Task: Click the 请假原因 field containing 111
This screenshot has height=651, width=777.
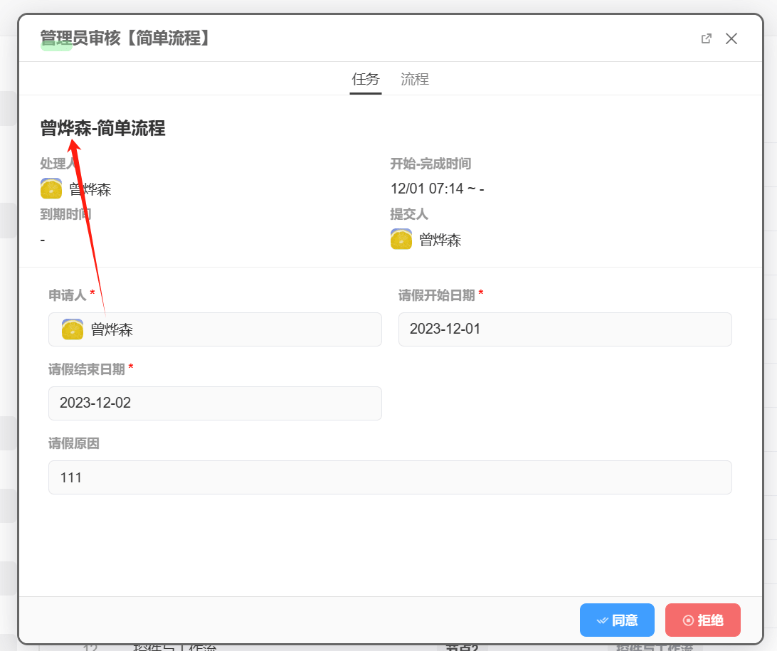Action: click(x=389, y=477)
